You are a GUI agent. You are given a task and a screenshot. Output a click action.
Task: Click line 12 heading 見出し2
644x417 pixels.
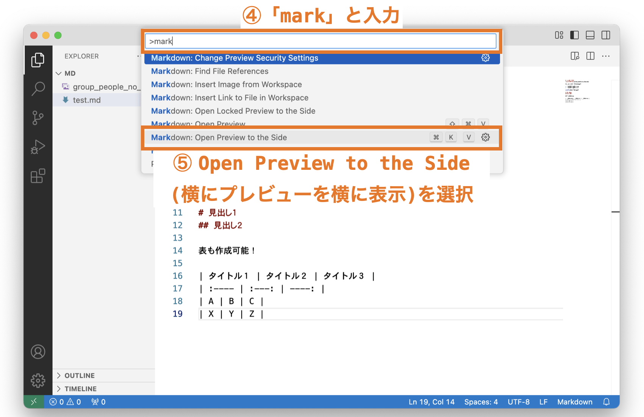click(220, 225)
